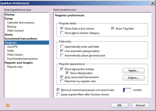Viewport: 156px width, 111px height.
Task: Enable Show Memo before Category checkbox
Action: click(62, 33)
